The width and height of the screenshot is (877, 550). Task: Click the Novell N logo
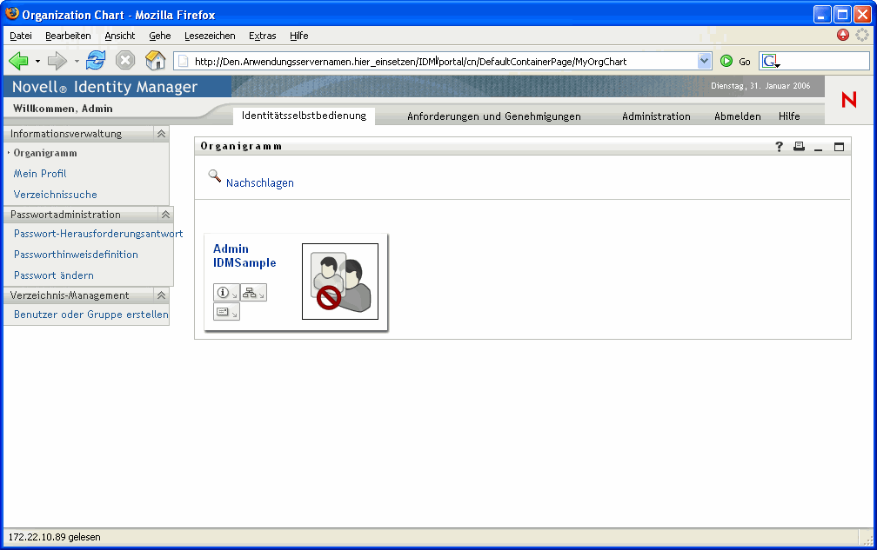coord(849,100)
